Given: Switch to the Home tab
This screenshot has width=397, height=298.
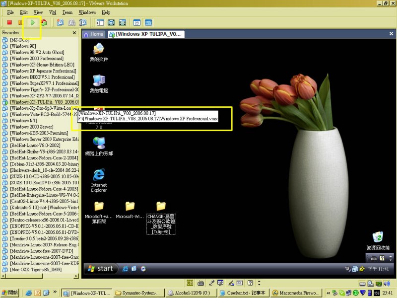Looking at the screenshot, I should coord(94,34).
